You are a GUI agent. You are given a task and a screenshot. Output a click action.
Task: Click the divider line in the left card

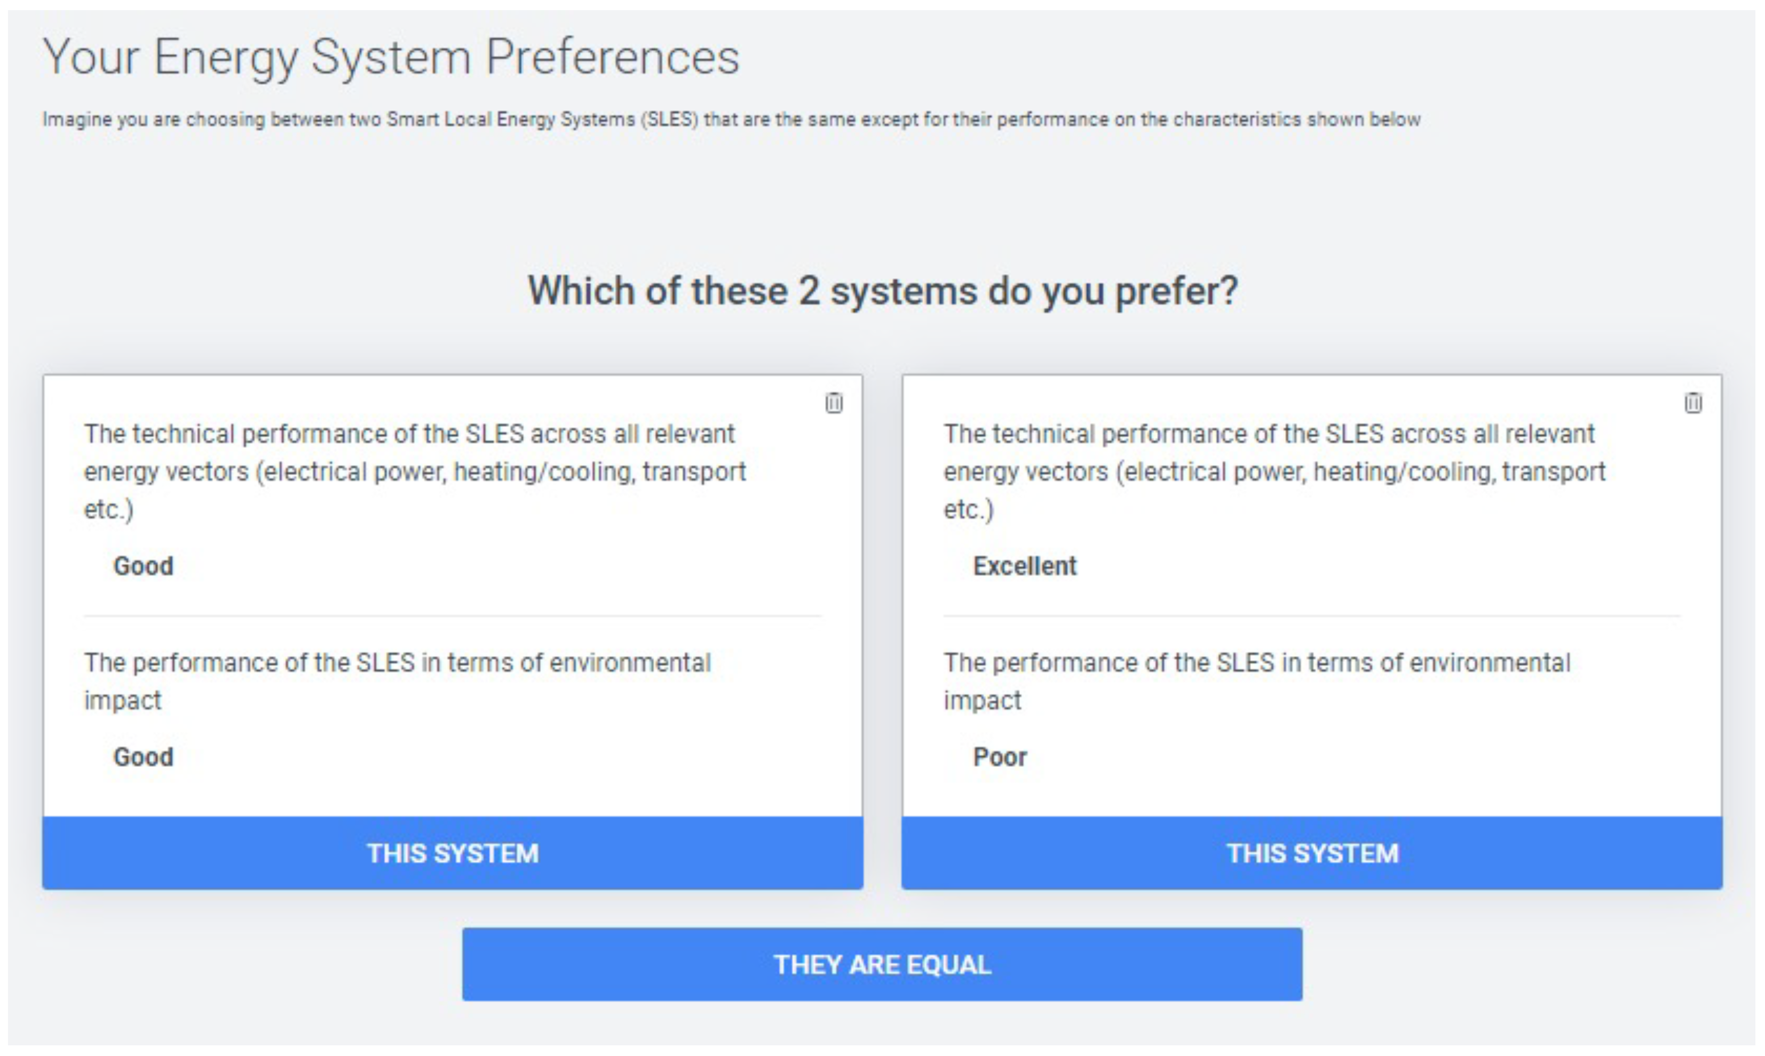click(x=453, y=615)
